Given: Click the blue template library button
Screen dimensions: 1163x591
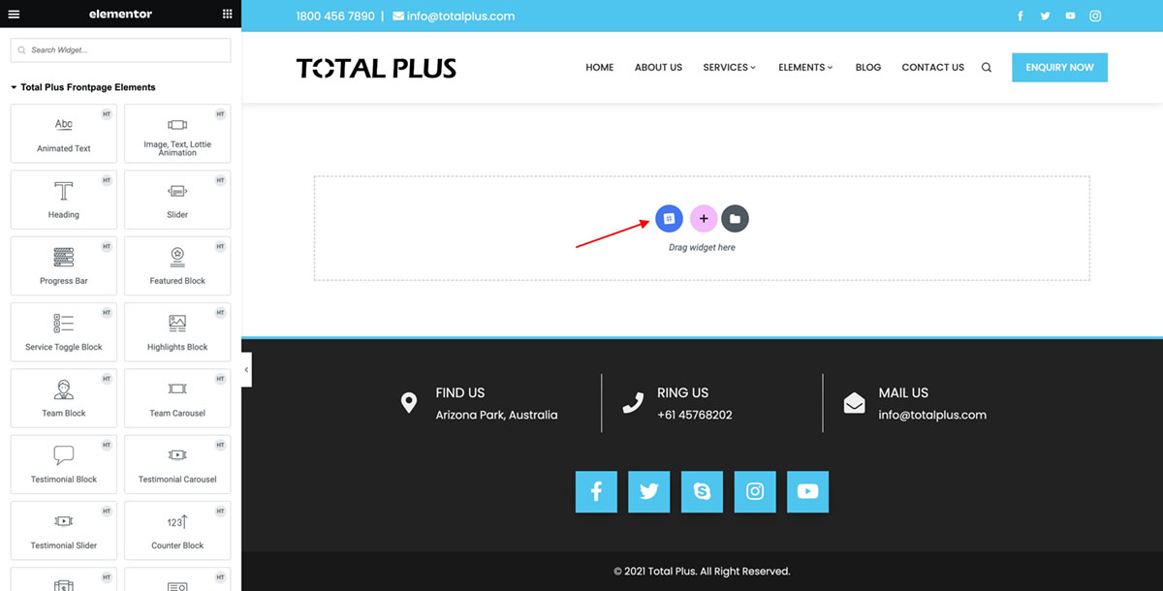Looking at the screenshot, I should (x=669, y=219).
